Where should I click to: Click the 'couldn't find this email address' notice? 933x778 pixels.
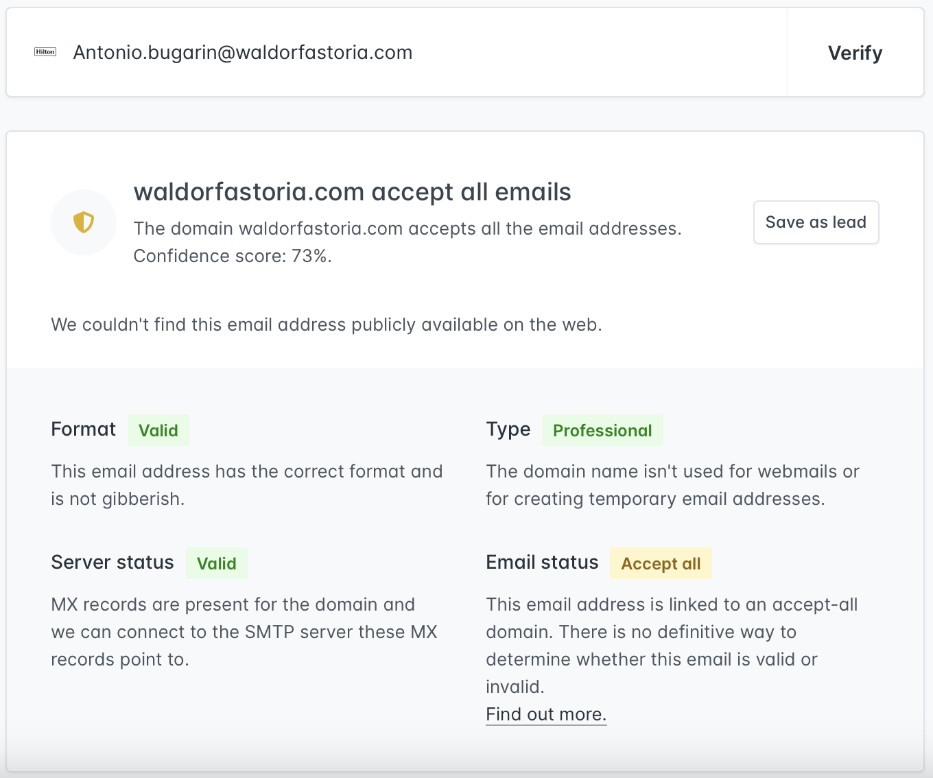(327, 325)
